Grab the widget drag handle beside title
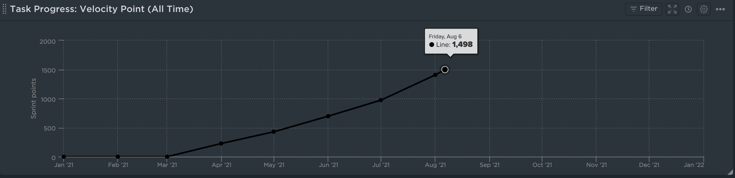This screenshot has width=735, height=178. [4, 9]
